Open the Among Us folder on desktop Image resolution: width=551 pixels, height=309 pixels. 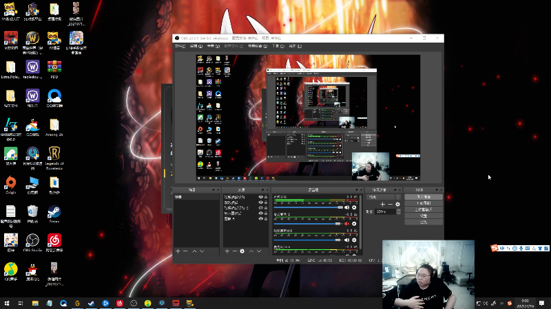click(x=54, y=127)
